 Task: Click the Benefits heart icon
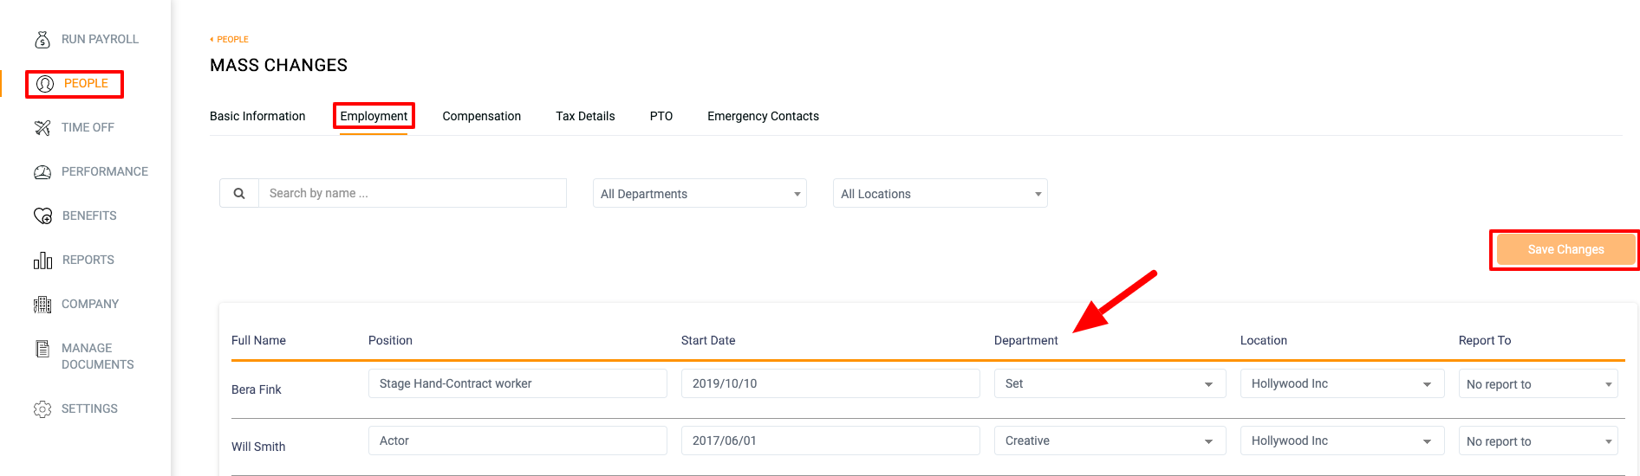point(42,216)
